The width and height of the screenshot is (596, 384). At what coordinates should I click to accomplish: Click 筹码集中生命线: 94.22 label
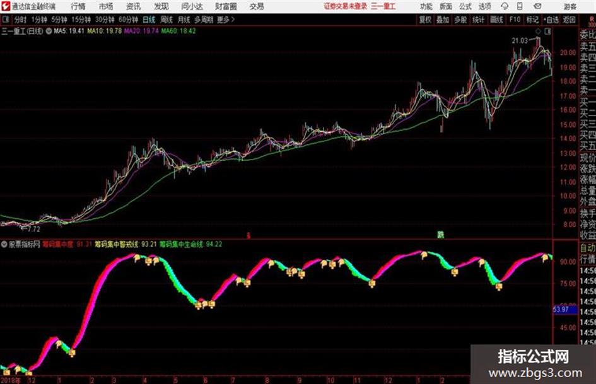point(191,245)
